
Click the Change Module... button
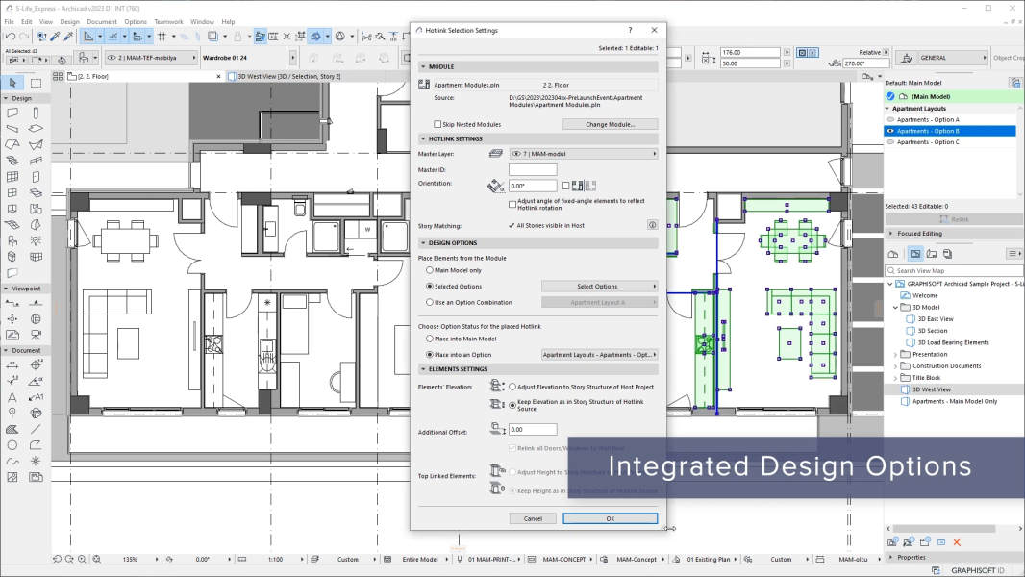click(x=610, y=124)
